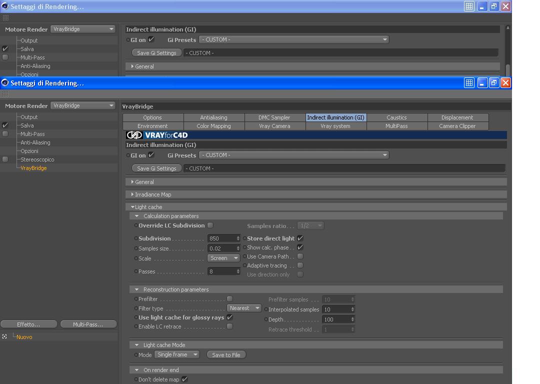Open Scale dropdown set to Screen
This screenshot has width=540, height=384.
223,258
